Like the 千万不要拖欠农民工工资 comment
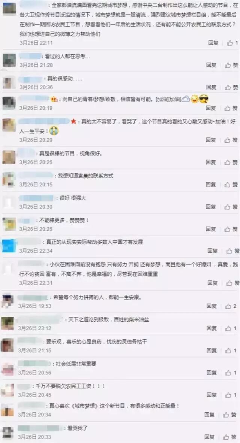The image size is (240, 443). 231,395
